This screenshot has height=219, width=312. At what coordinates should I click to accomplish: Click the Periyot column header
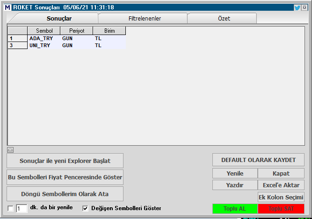click(x=77, y=31)
